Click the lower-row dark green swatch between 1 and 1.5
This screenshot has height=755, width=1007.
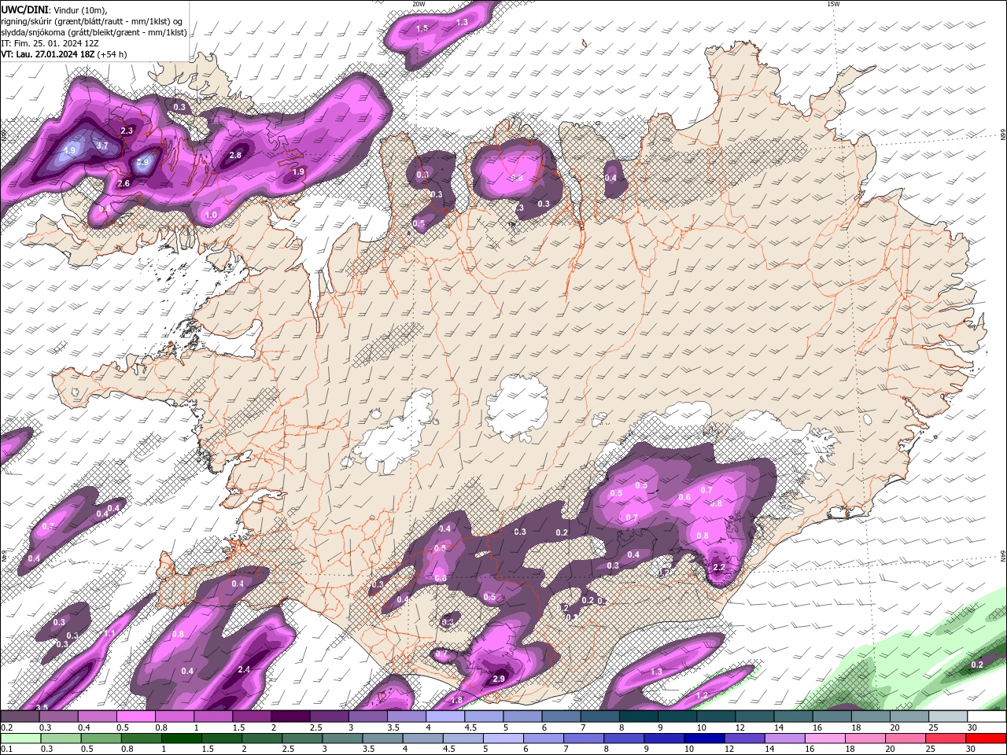click(181, 738)
